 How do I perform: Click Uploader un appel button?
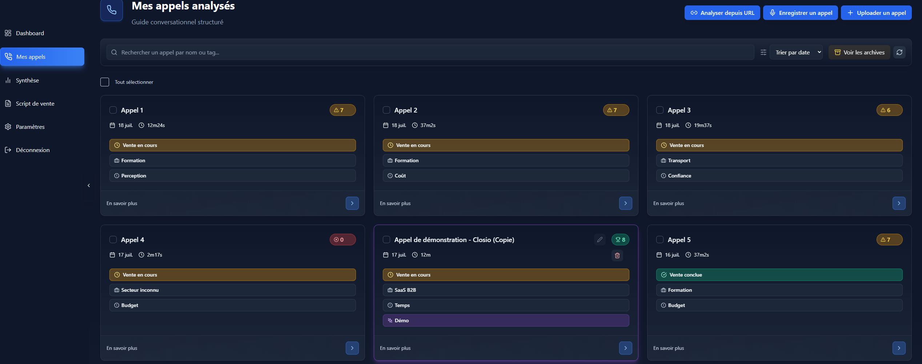click(x=876, y=13)
